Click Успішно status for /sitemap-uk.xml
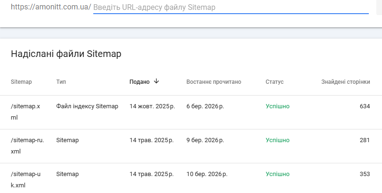Viewport: 382px width, 193px height. (277, 174)
